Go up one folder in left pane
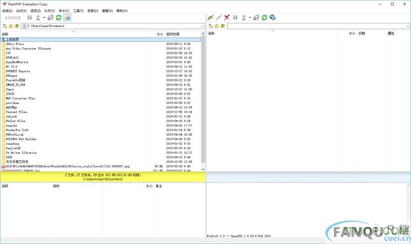Image resolution: width=411 pixels, height=244 pixels. [17, 26]
